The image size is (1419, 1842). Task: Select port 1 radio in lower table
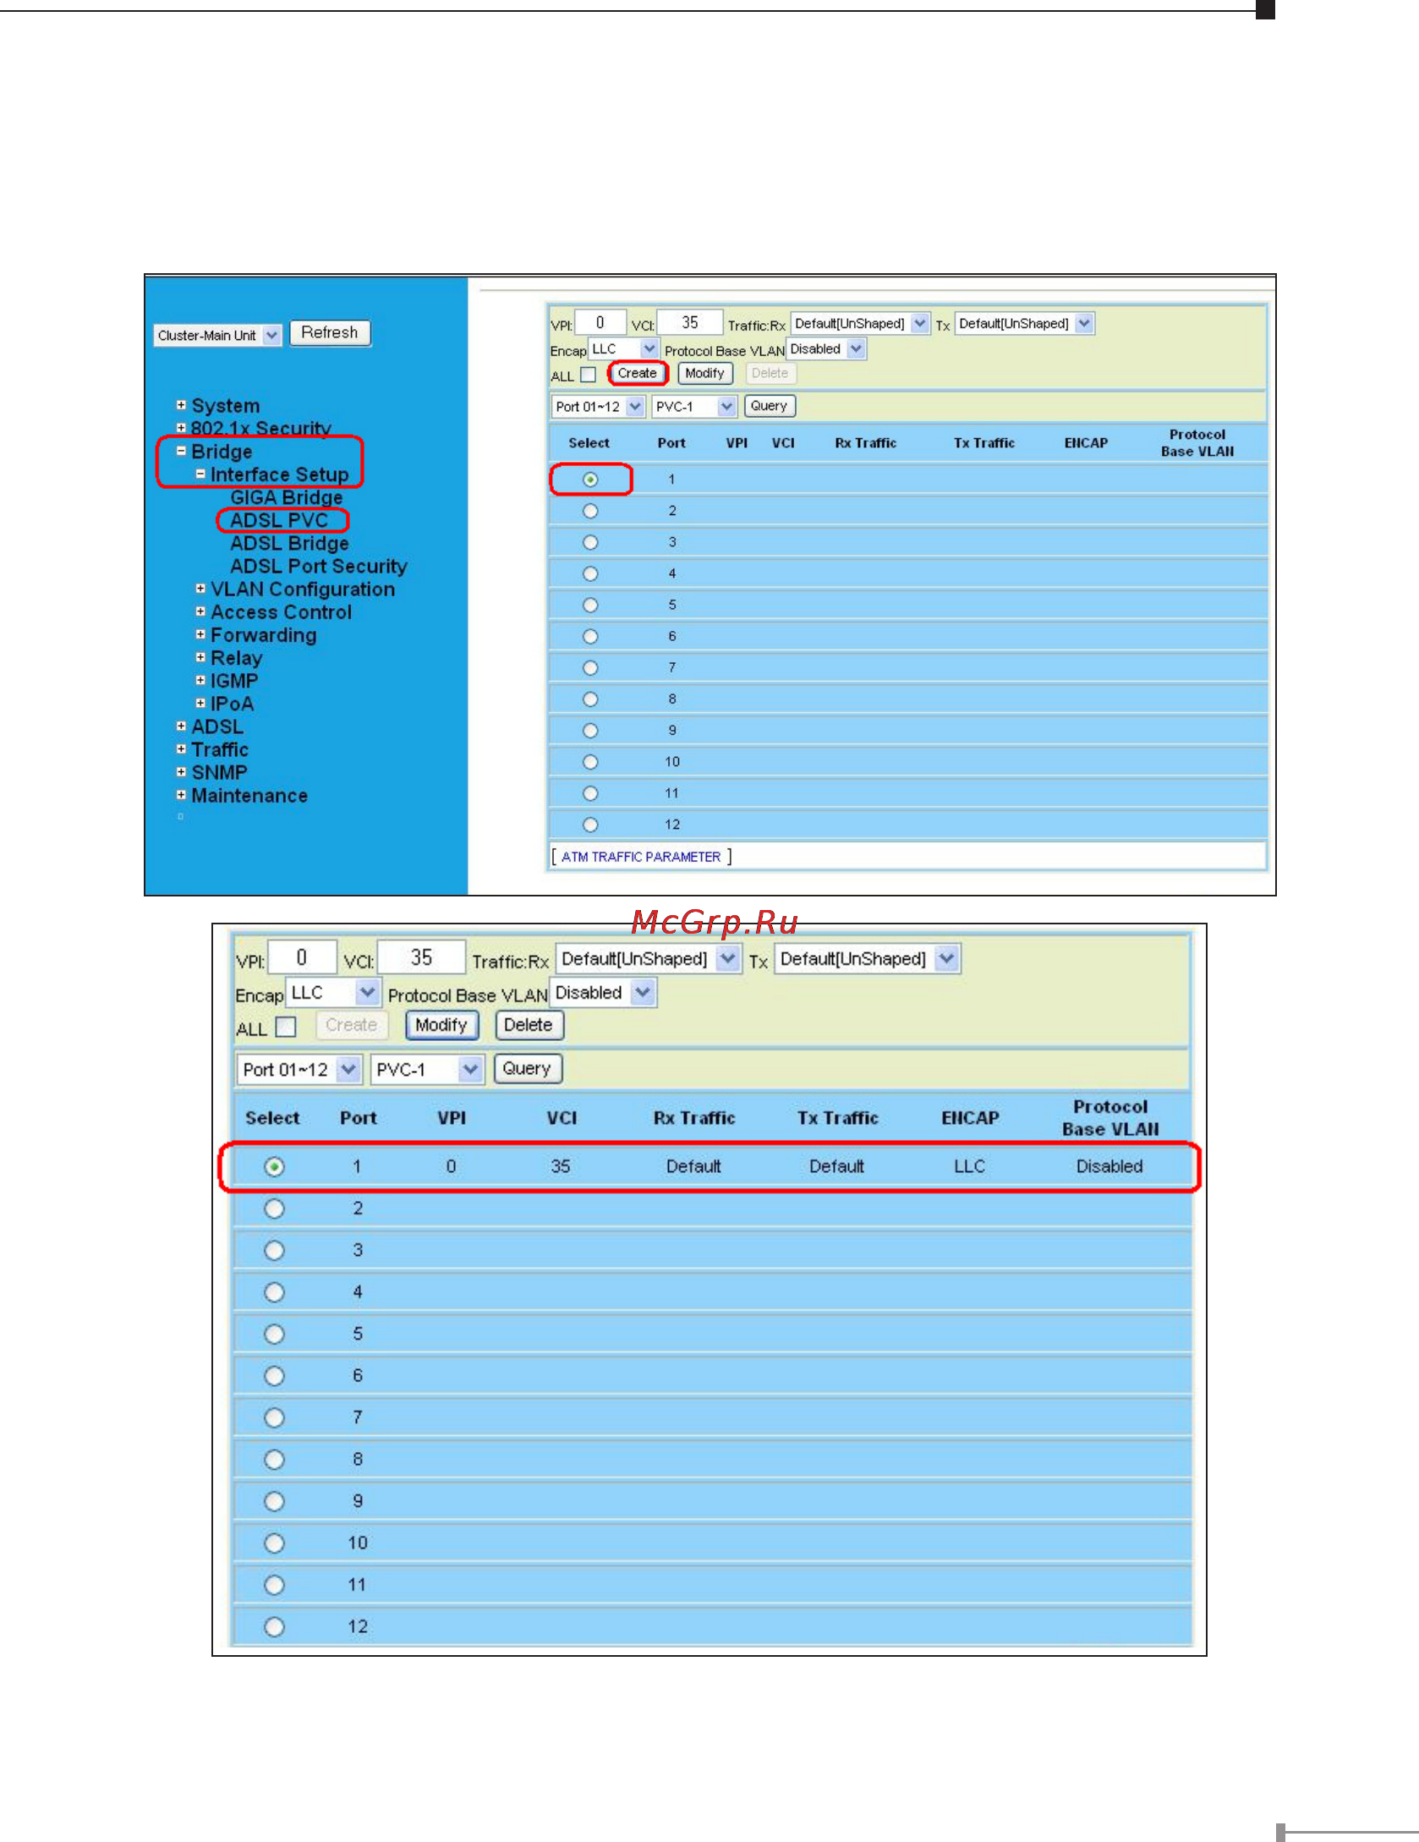(x=274, y=1167)
